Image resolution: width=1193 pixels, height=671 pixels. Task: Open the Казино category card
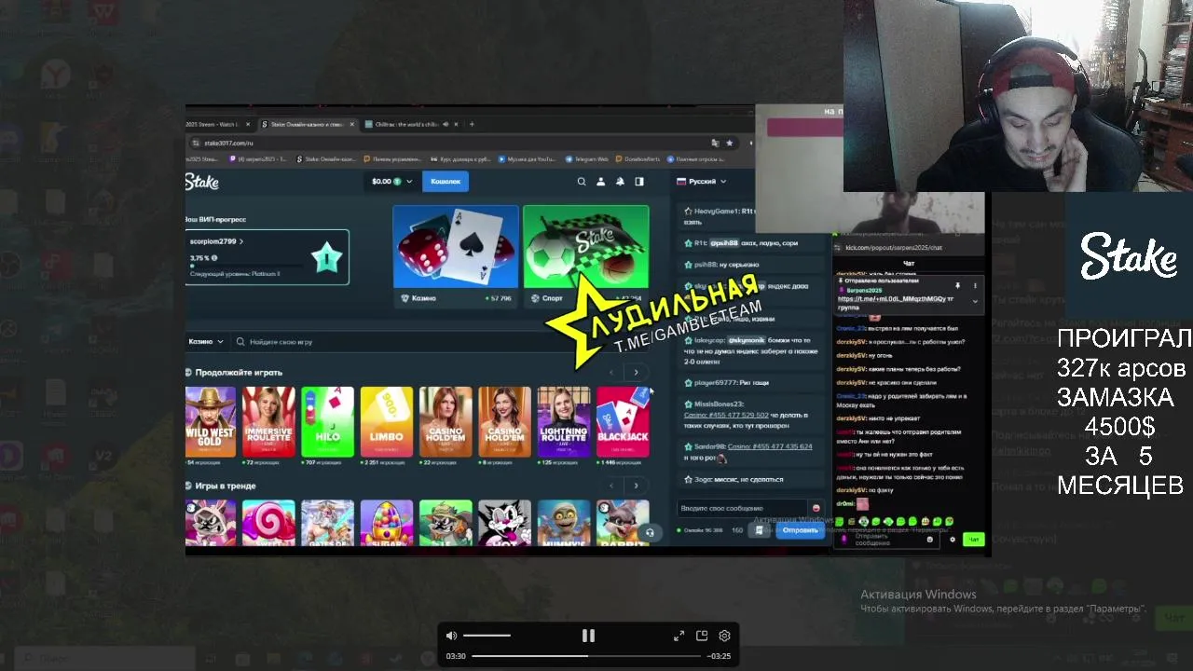(x=456, y=255)
